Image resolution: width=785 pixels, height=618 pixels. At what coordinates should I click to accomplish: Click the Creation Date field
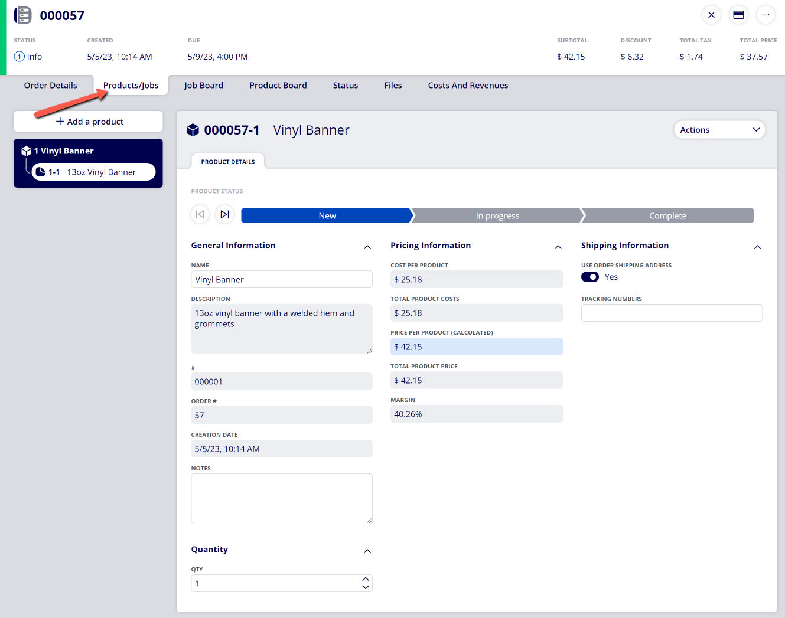pos(282,449)
